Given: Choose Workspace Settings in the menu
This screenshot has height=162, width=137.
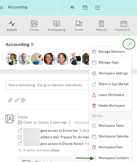Looking at the screenshot, I should pyautogui.click(x=110, y=73).
